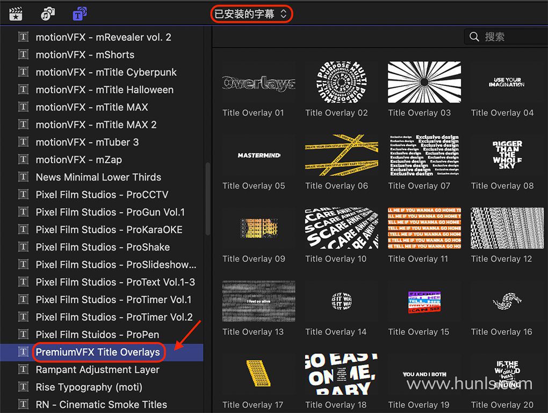Open the 已安装的字幕 dropdown
The width and height of the screenshot is (548, 413).
(x=251, y=14)
